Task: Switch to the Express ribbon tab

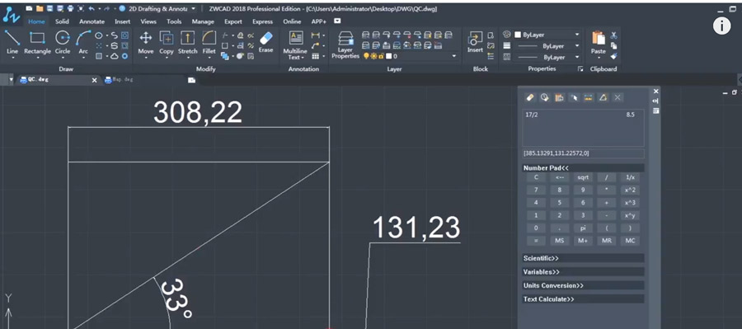Action: [263, 21]
